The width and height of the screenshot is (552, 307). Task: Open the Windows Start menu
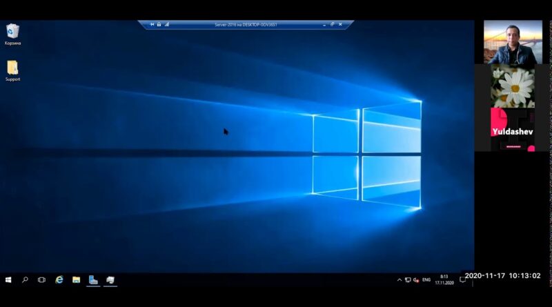coord(8,280)
